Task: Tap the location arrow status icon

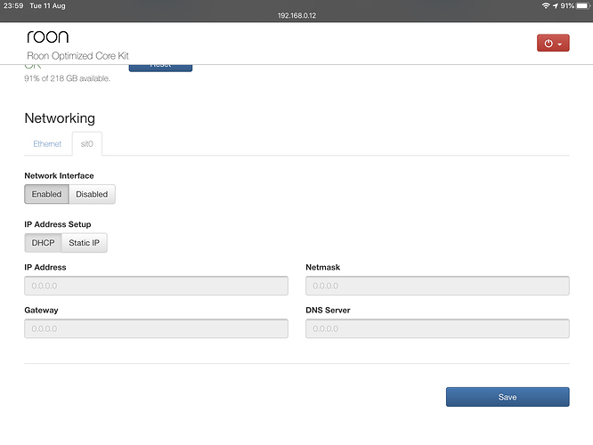Action: 556,5
